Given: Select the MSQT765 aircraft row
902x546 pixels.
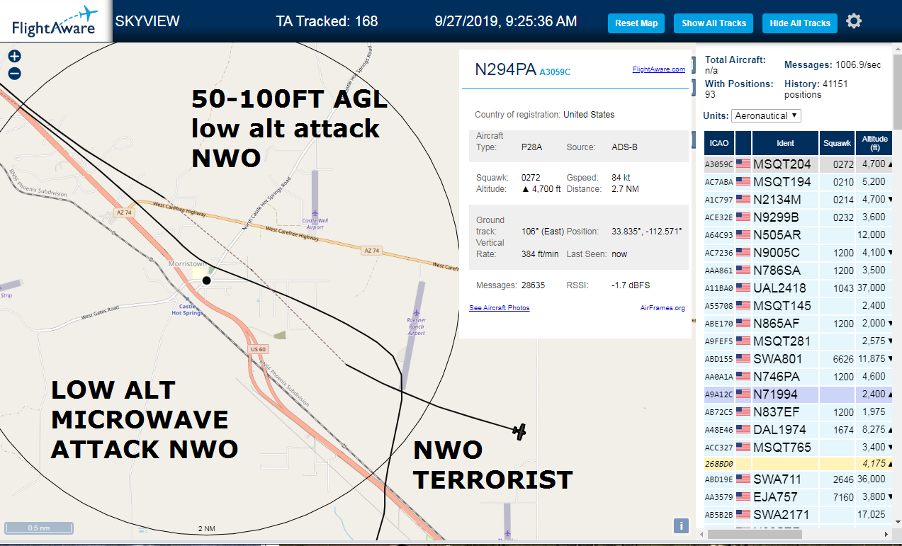Looking at the screenshot, I should coord(799,448).
